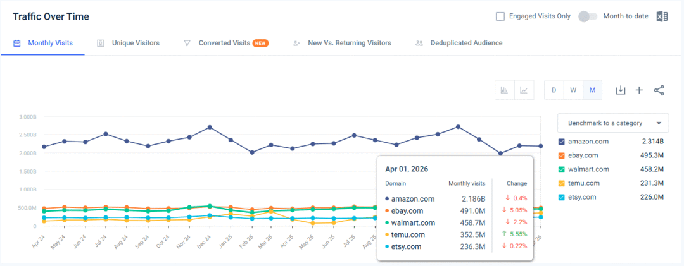Image resolution: width=684 pixels, height=266 pixels.
Task: Switch chart to bar graph view
Action: click(505, 90)
